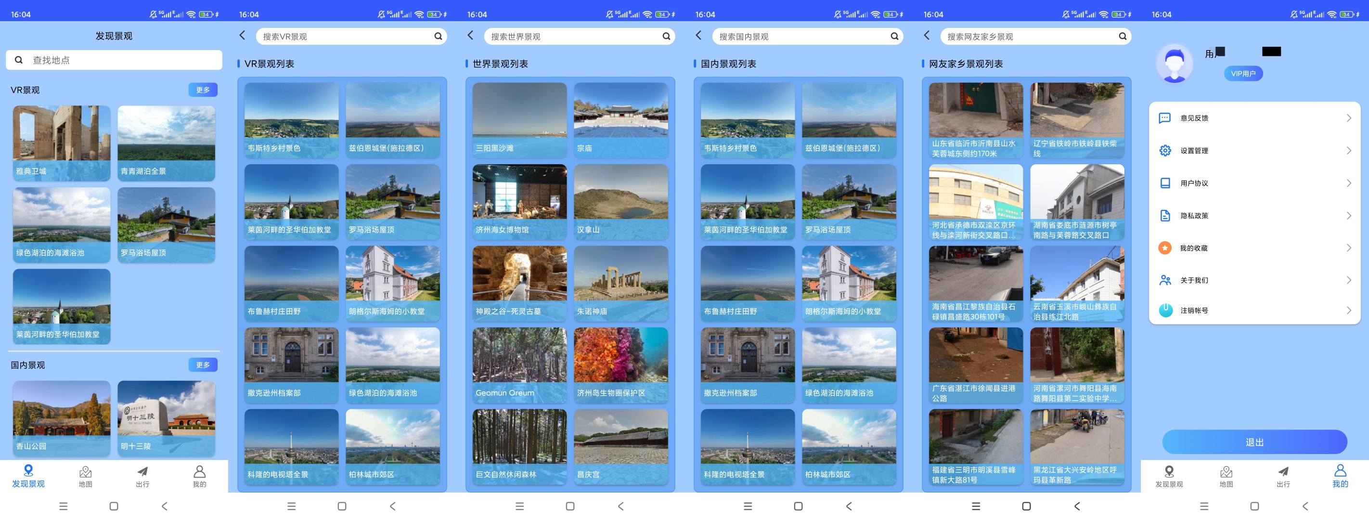Tap the 我的收藏 orange star icon
Viewport: 1369px width, 520px height.
pos(1164,248)
